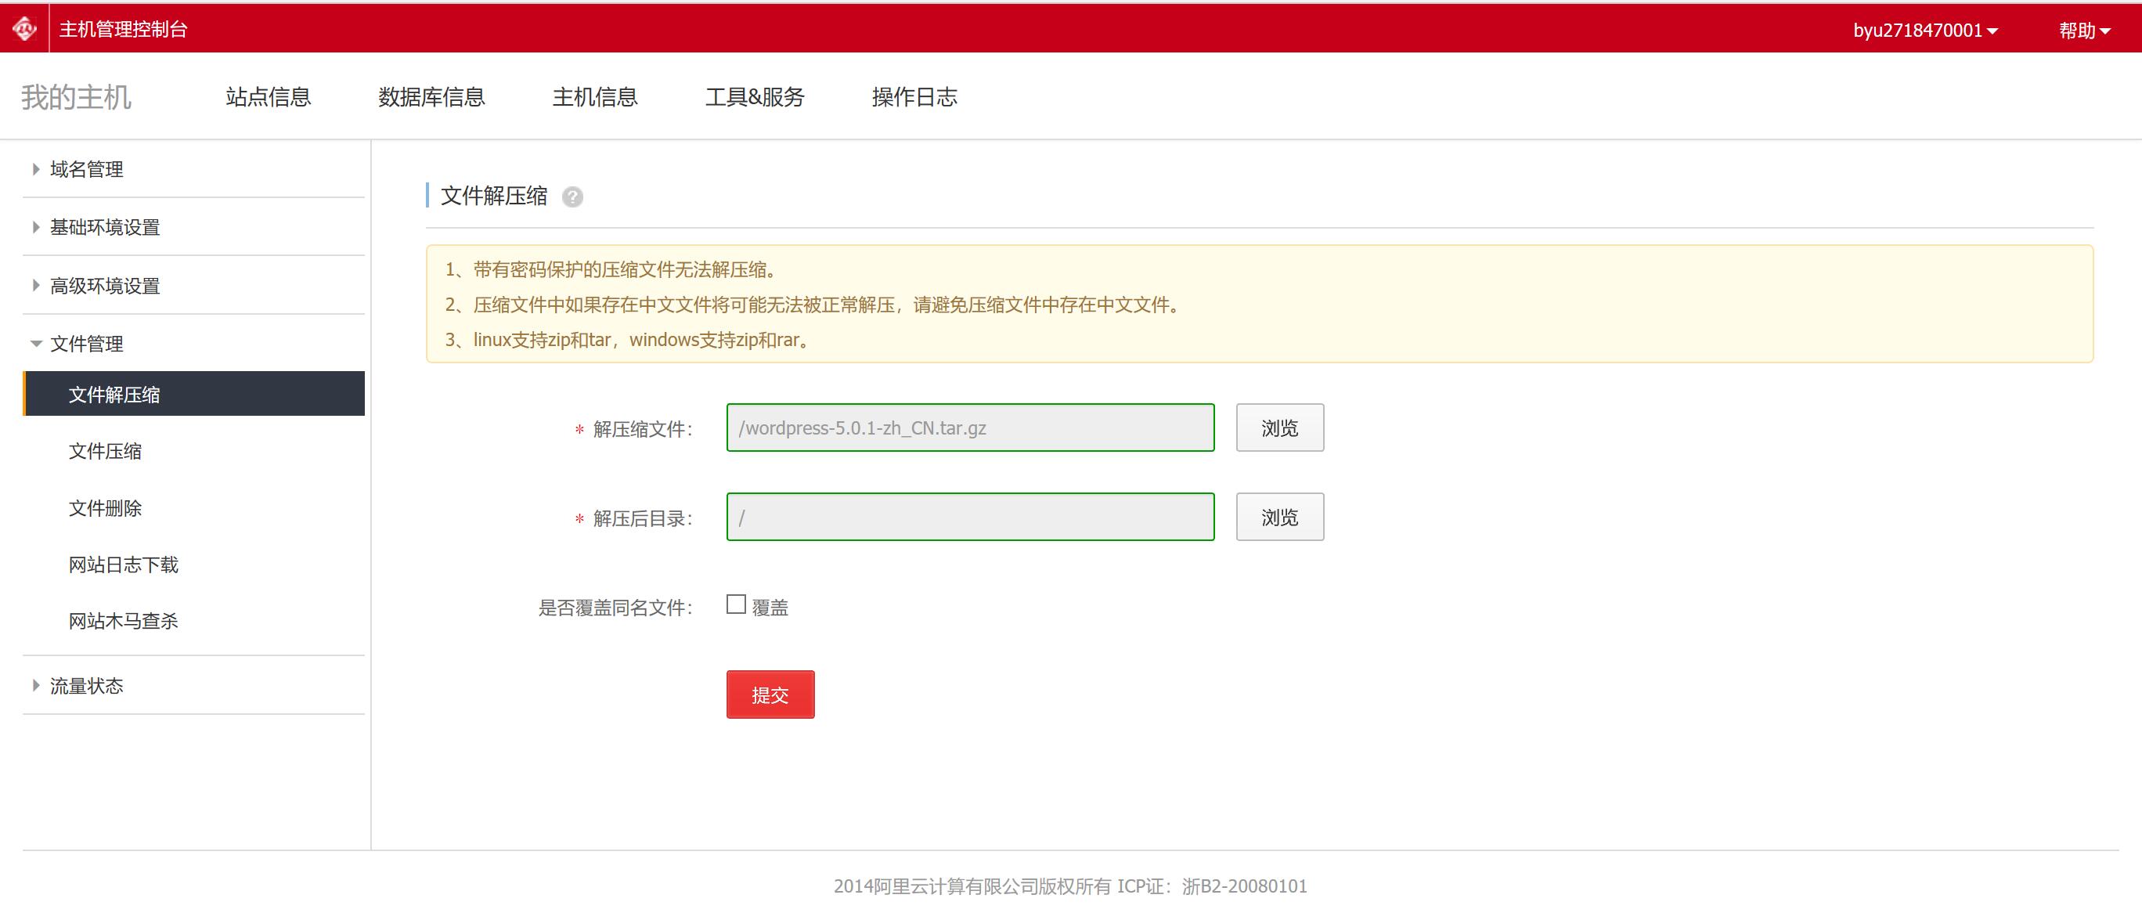Switch to the 数据库信息 tab
2142x920 pixels.
point(431,97)
